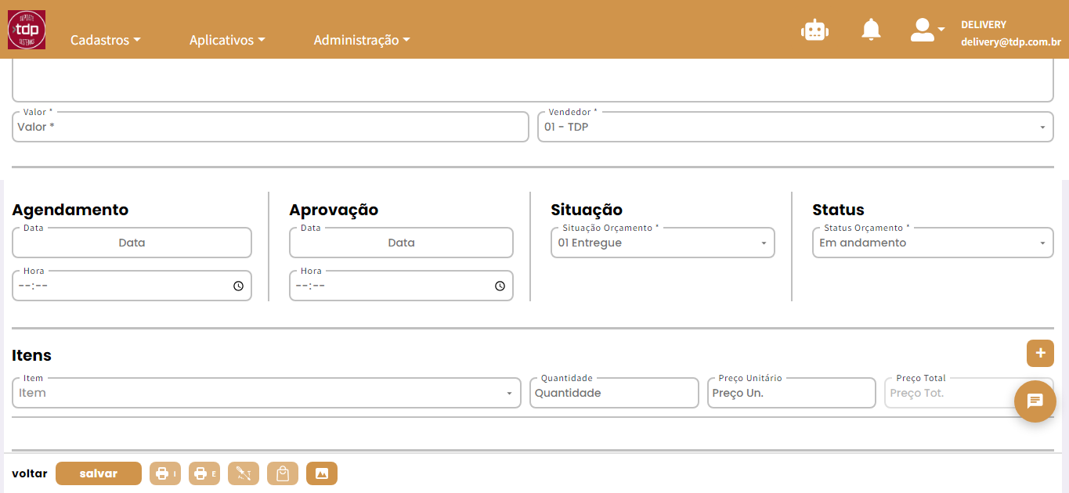
Task: Click the print I button
Action: [x=165, y=473]
